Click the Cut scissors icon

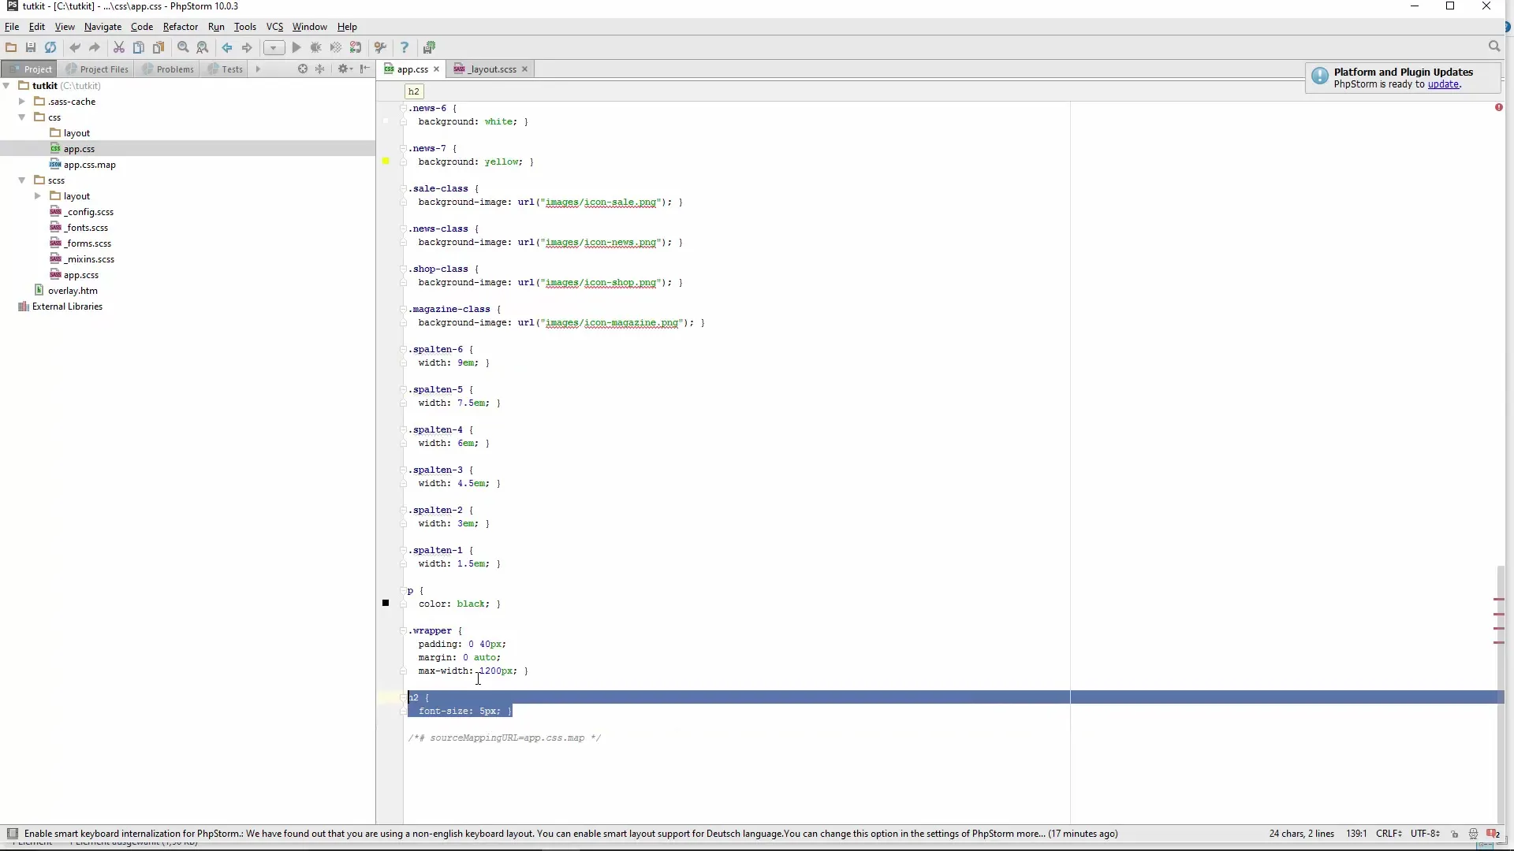pos(119,47)
